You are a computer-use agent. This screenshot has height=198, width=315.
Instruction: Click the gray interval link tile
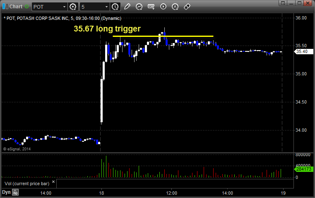tap(7, 7)
